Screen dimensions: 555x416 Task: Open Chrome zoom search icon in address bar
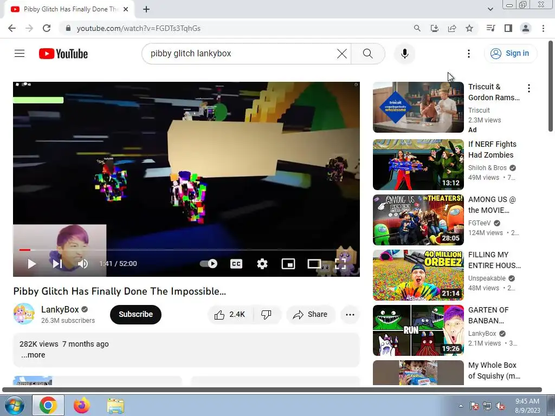[417, 28]
